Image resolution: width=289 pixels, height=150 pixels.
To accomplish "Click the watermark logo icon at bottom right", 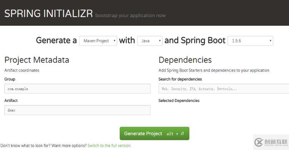I will (x=259, y=142).
